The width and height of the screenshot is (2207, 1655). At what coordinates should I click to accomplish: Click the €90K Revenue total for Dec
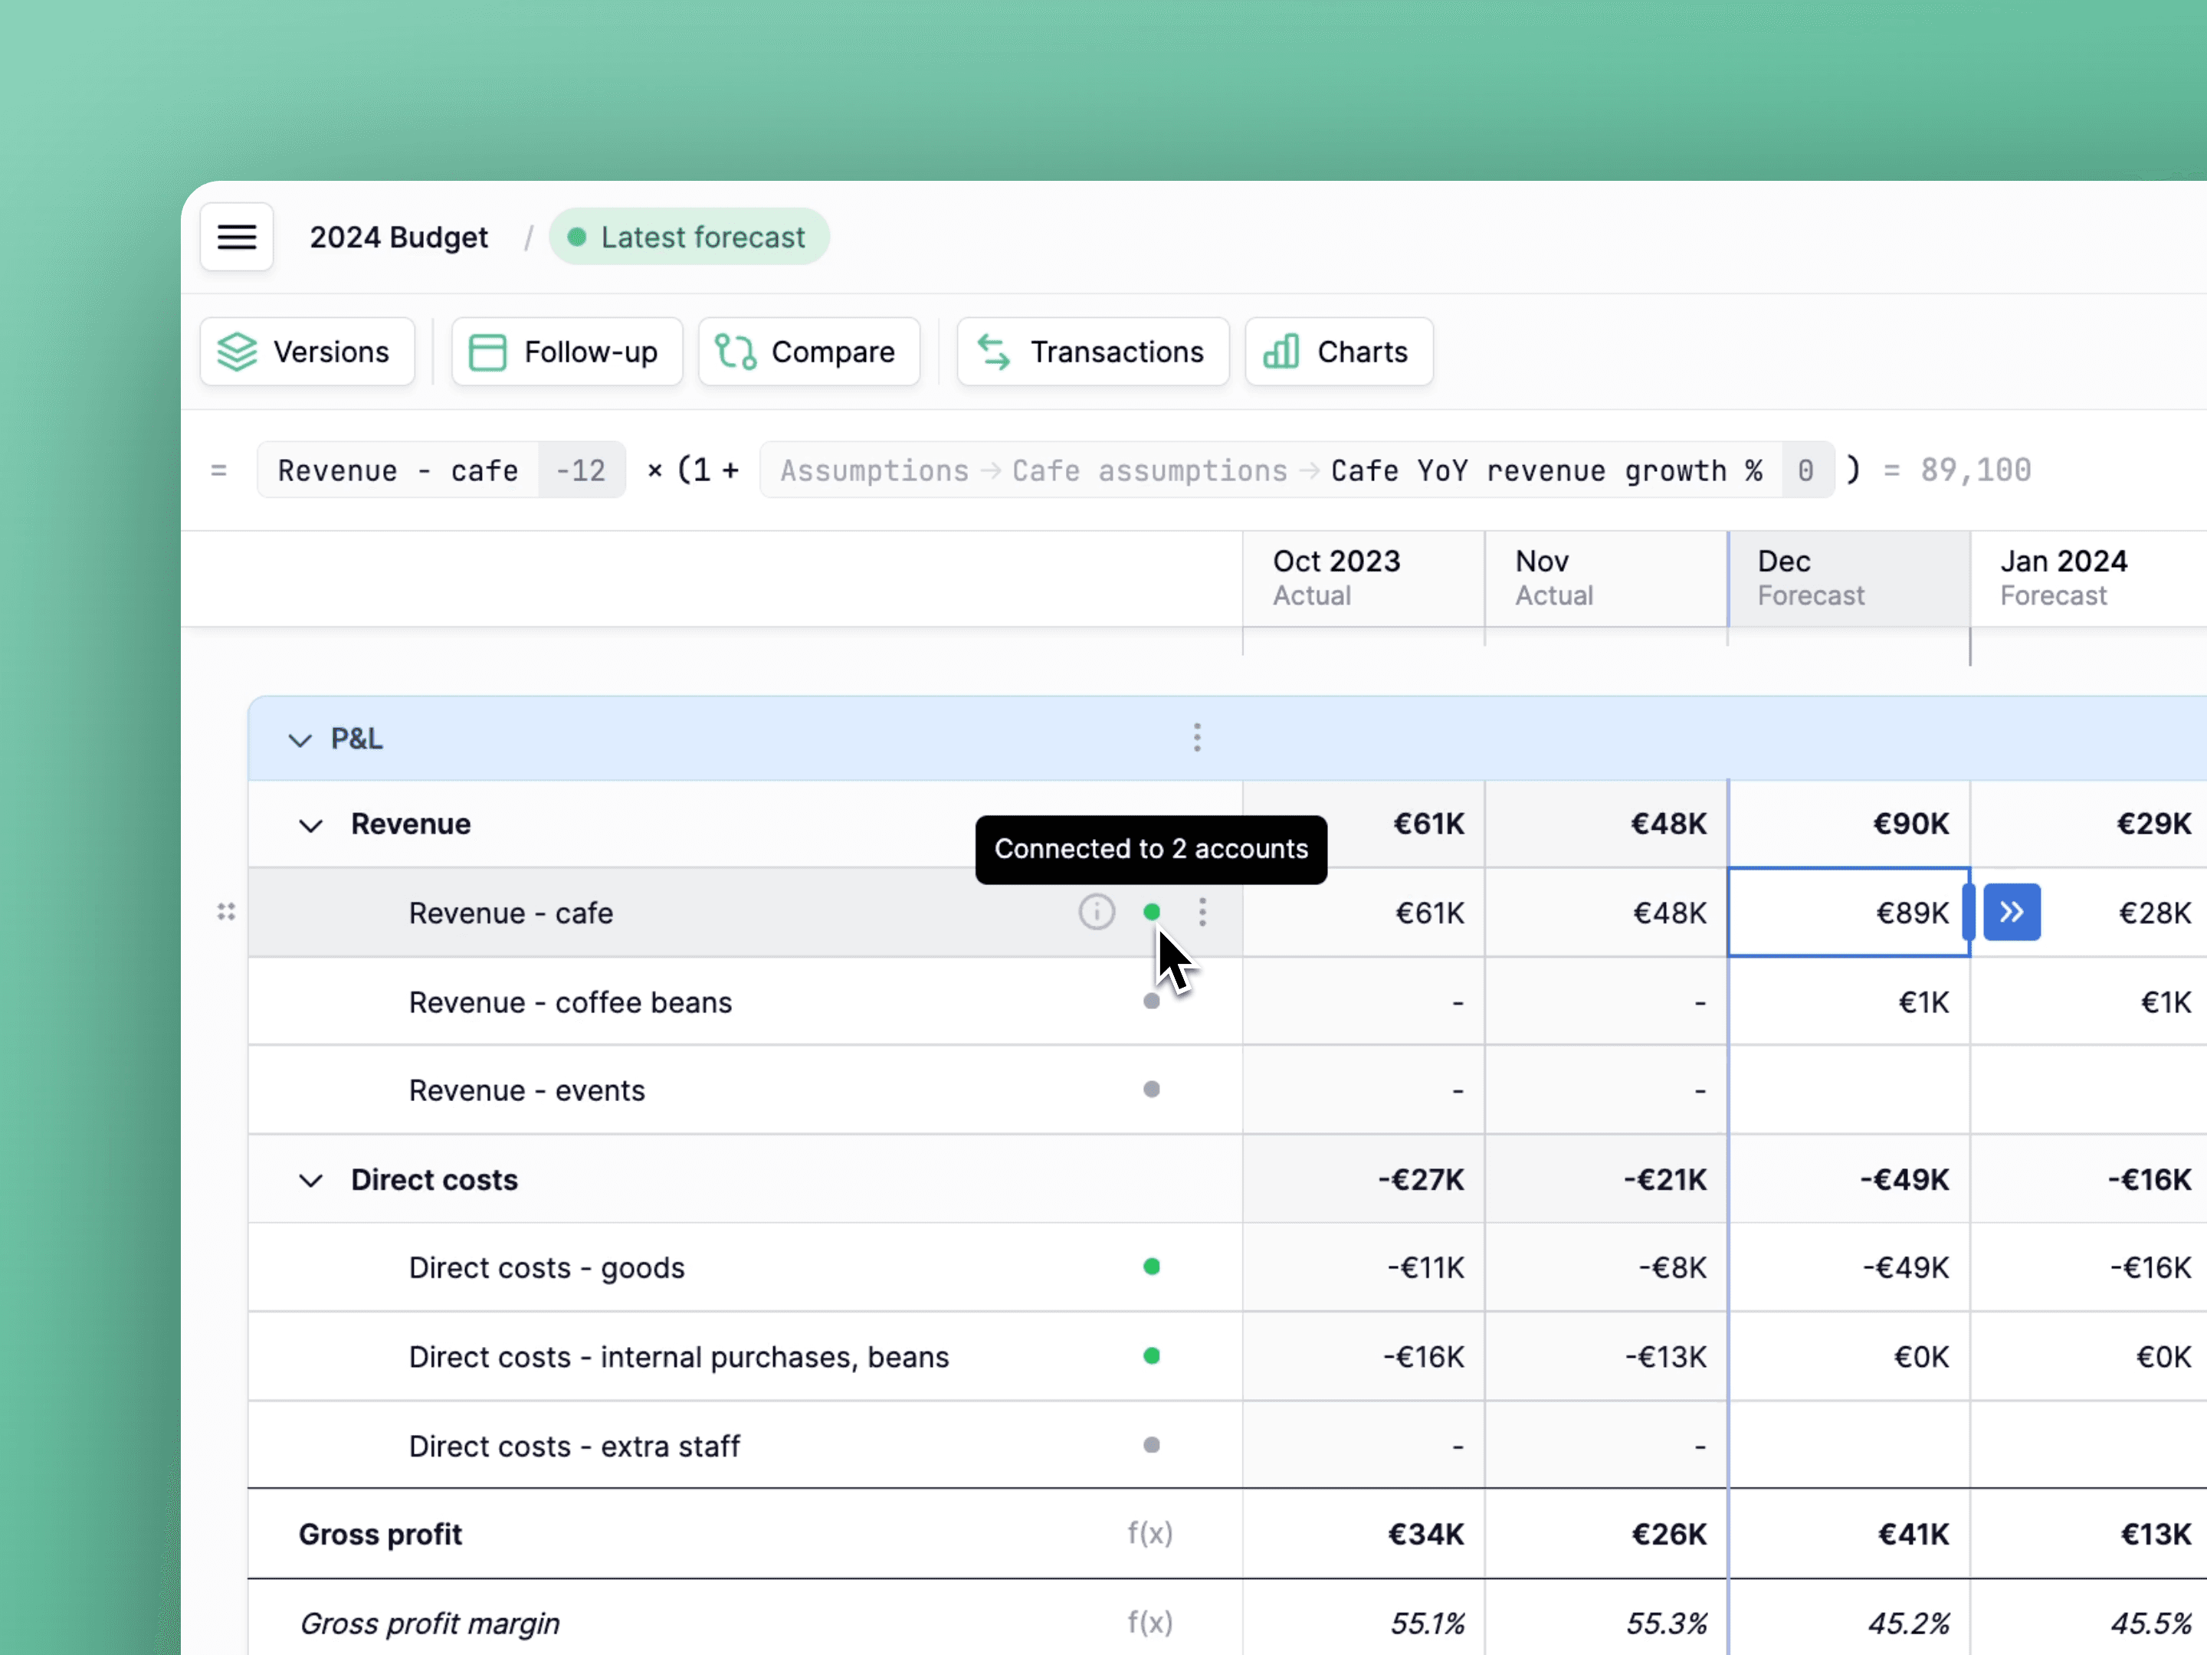(x=1849, y=824)
